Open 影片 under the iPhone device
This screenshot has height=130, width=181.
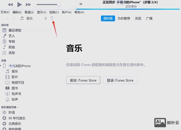15,77
